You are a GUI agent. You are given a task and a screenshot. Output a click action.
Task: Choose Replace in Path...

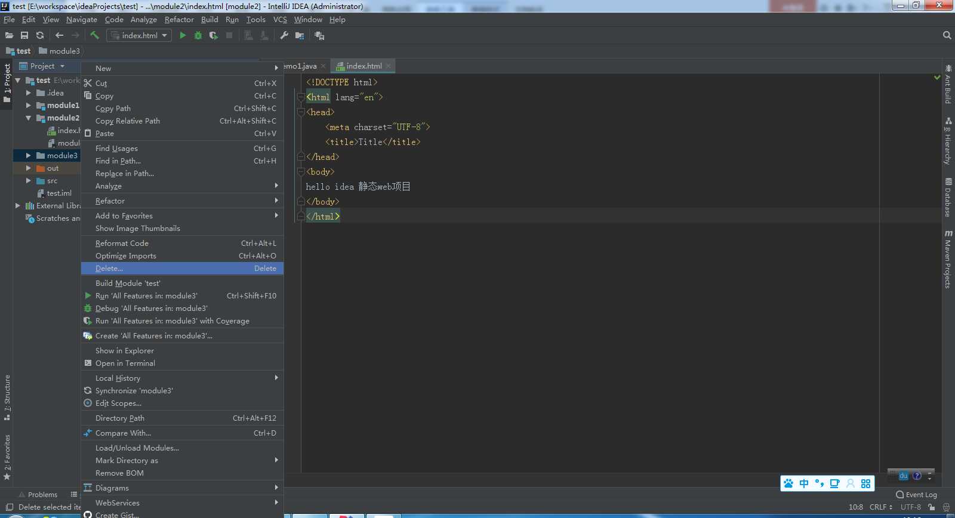pos(182,174)
